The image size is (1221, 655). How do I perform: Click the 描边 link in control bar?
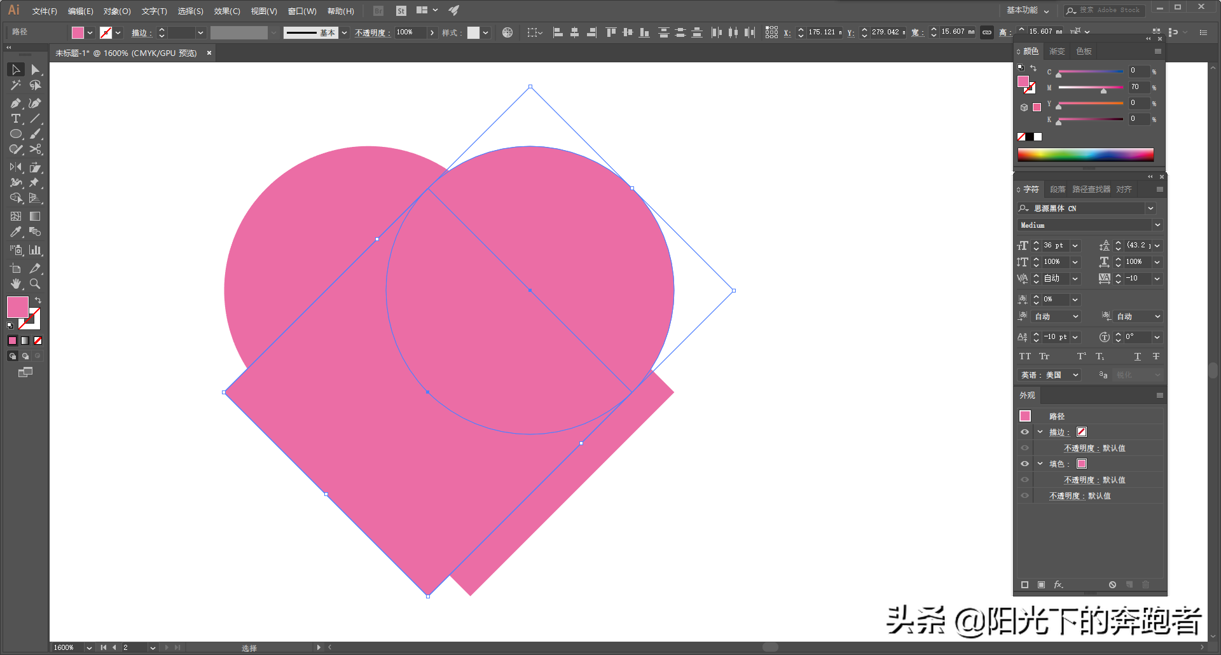click(140, 32)
